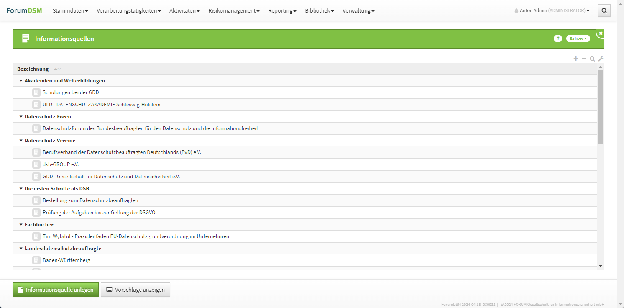This screenshot has width=624, height=308.
Task: Click document icon beside Baden-Württemberg entry
Action: tap(36, 260)
